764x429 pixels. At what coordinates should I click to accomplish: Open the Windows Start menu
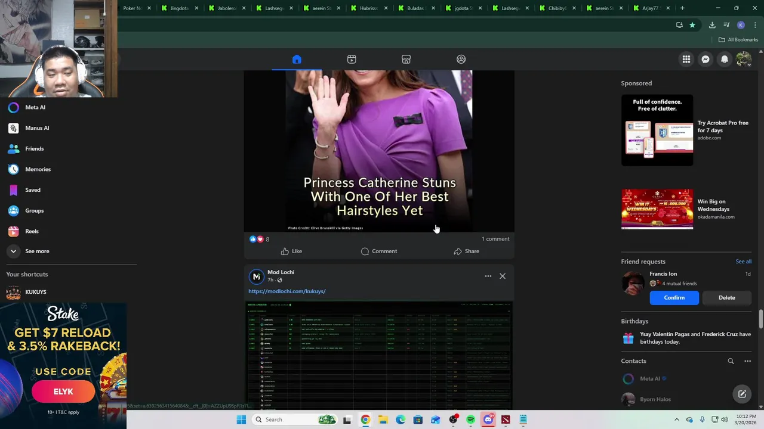241,419
